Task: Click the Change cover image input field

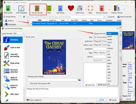Action: coord(52,80)
